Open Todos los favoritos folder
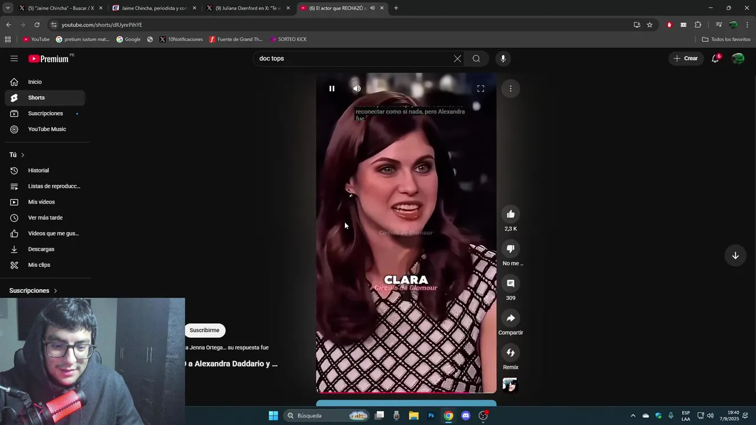Screen dimensions: 756x425 pos(726,40)
